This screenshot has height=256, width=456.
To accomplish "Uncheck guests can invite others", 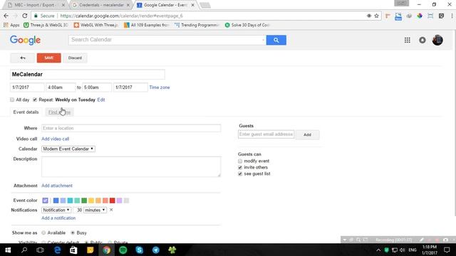I will (x=240, y=167).
